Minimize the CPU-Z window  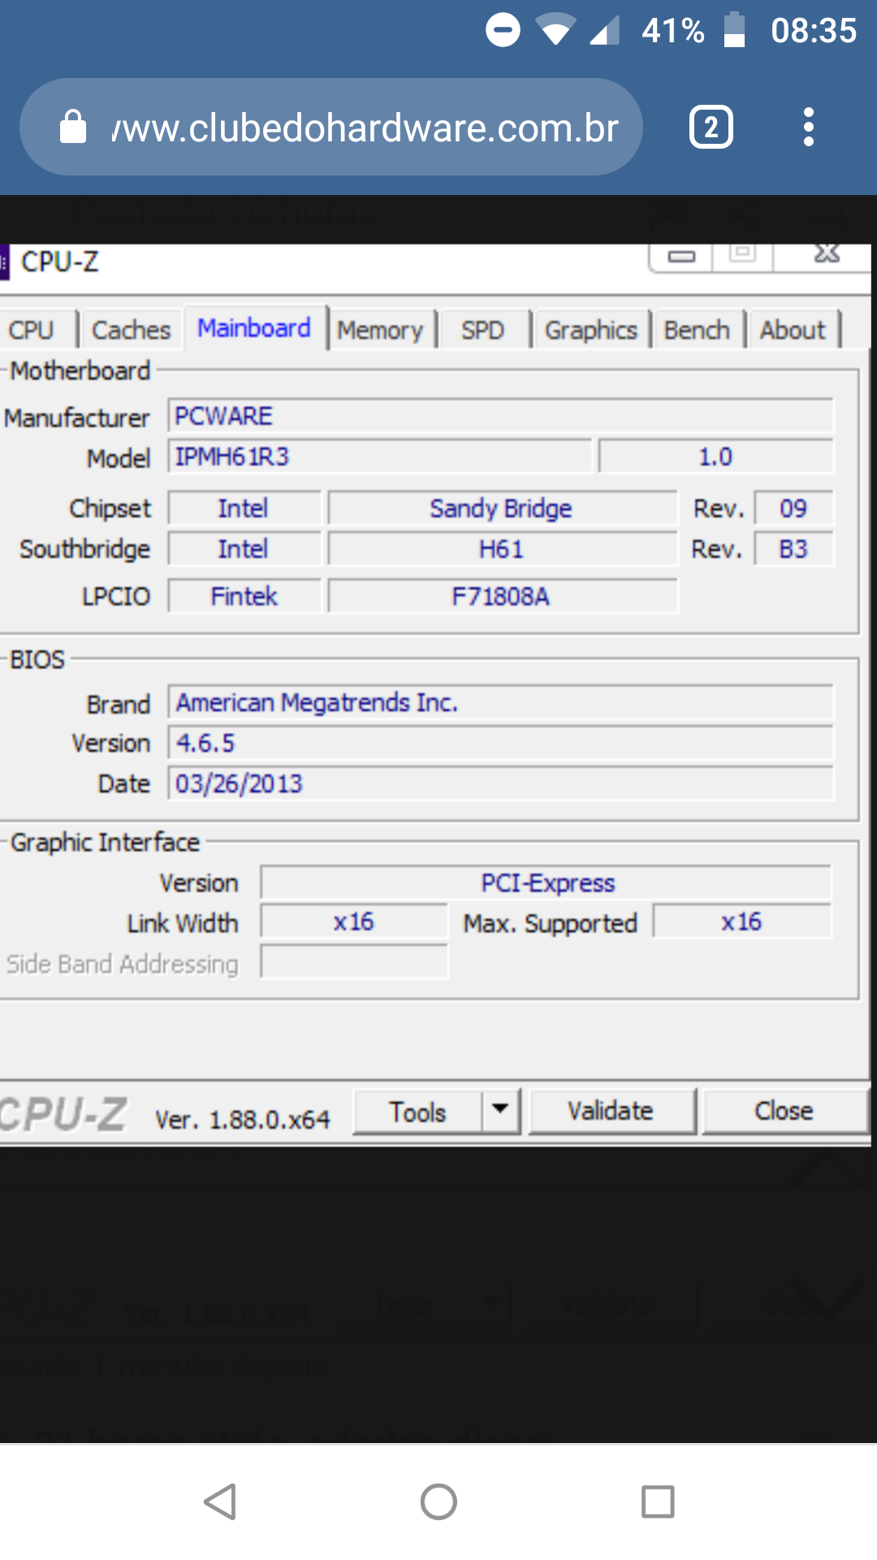tap(681, 257)
